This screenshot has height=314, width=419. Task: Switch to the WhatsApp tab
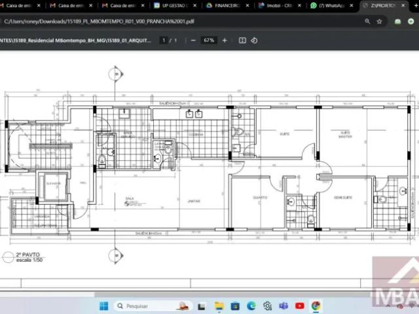(332, 5)
